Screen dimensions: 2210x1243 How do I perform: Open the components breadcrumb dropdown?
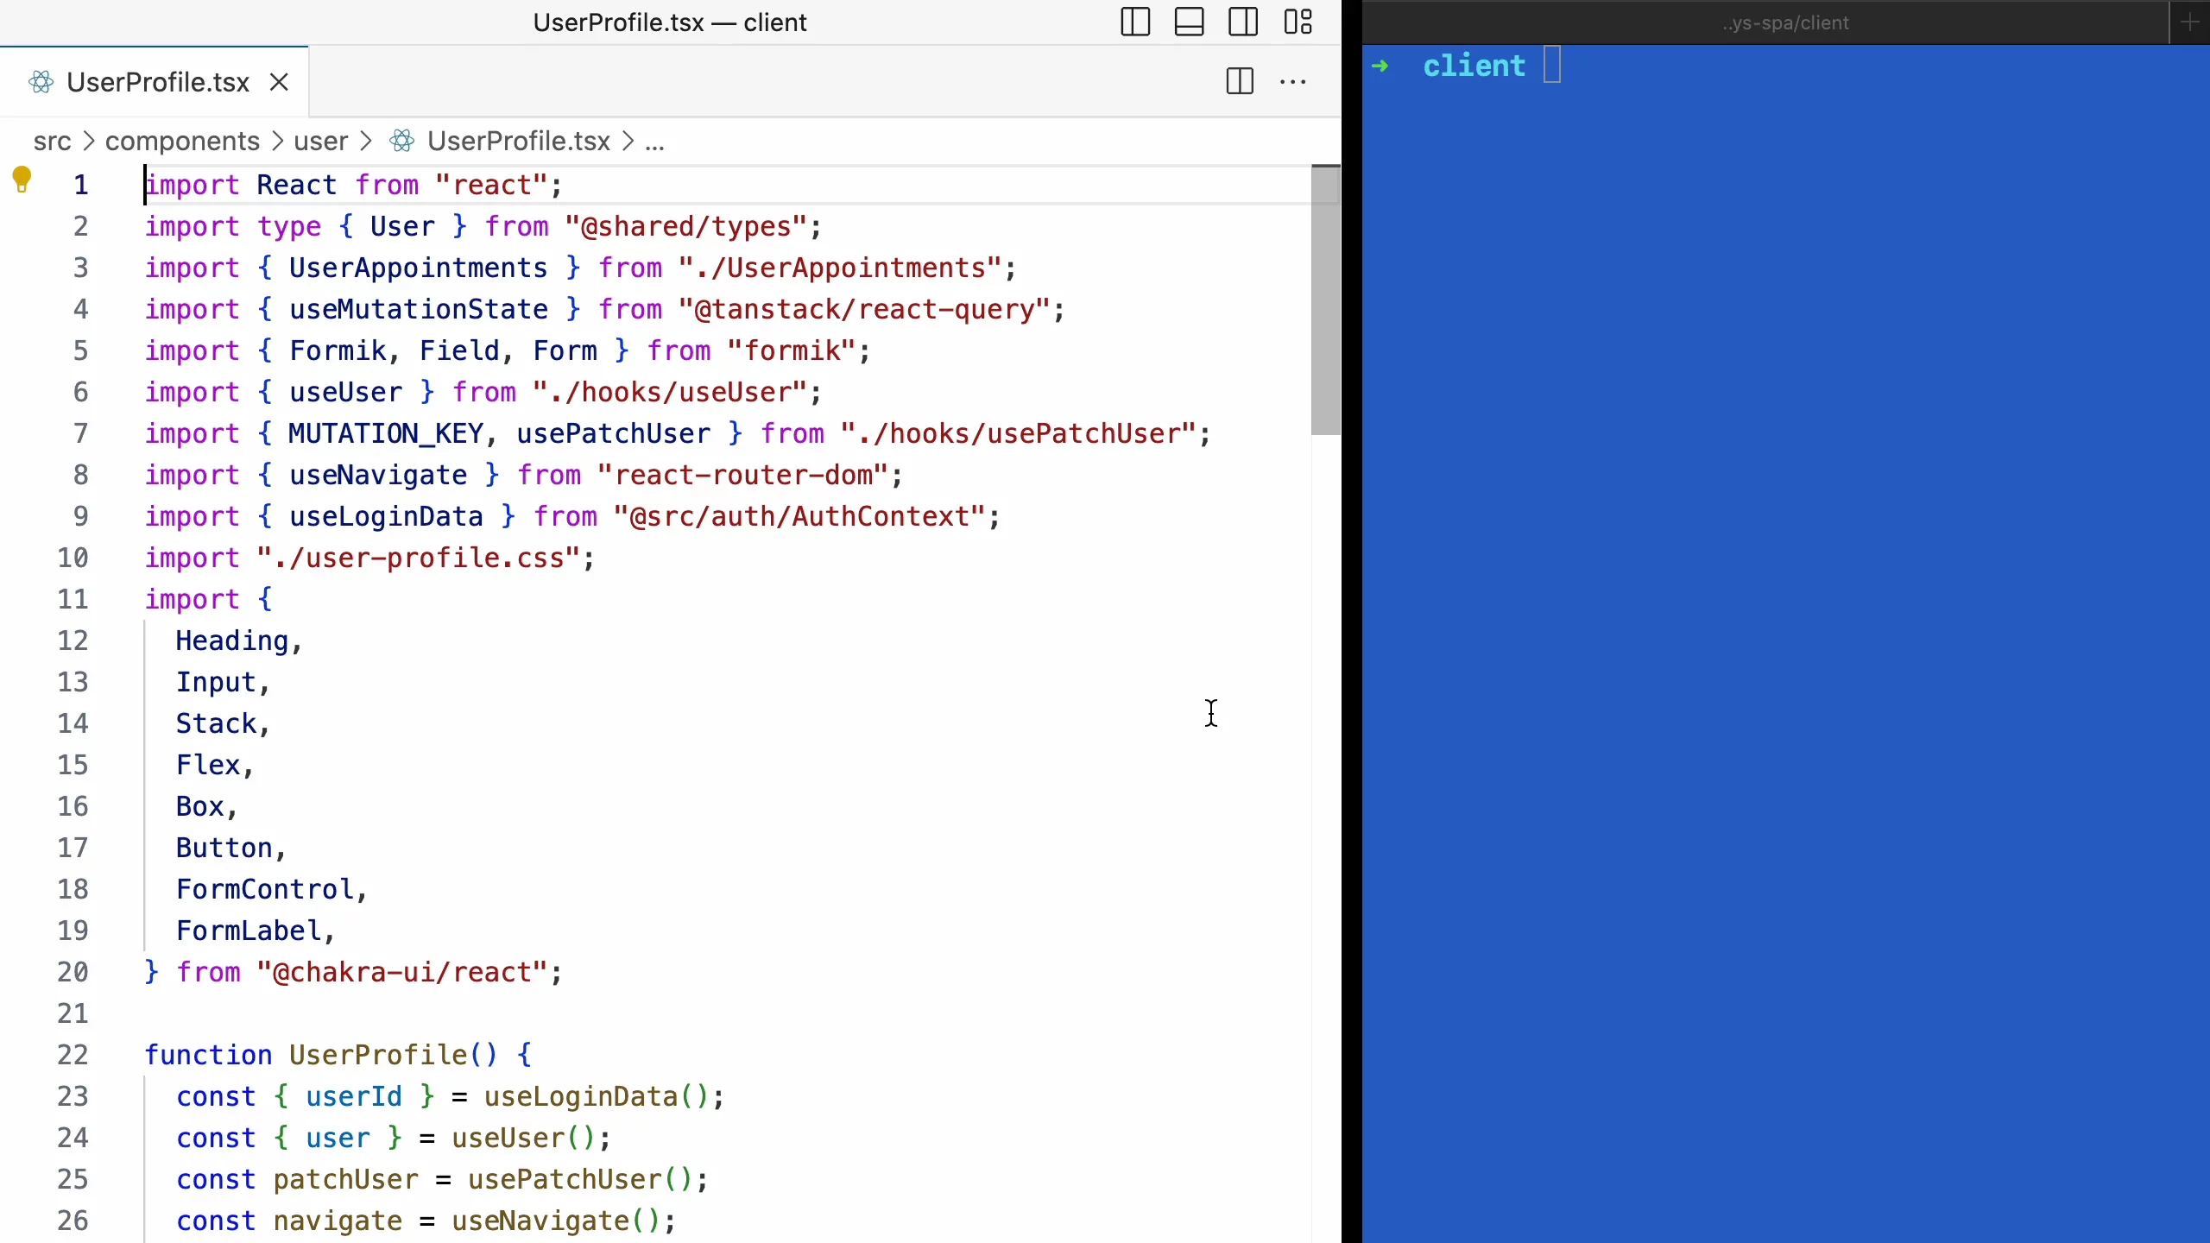point(182,141)
